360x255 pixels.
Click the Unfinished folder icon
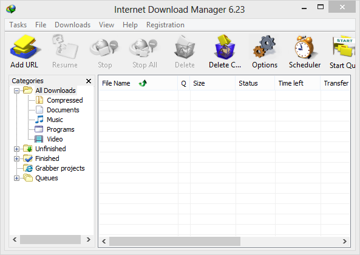28,149
